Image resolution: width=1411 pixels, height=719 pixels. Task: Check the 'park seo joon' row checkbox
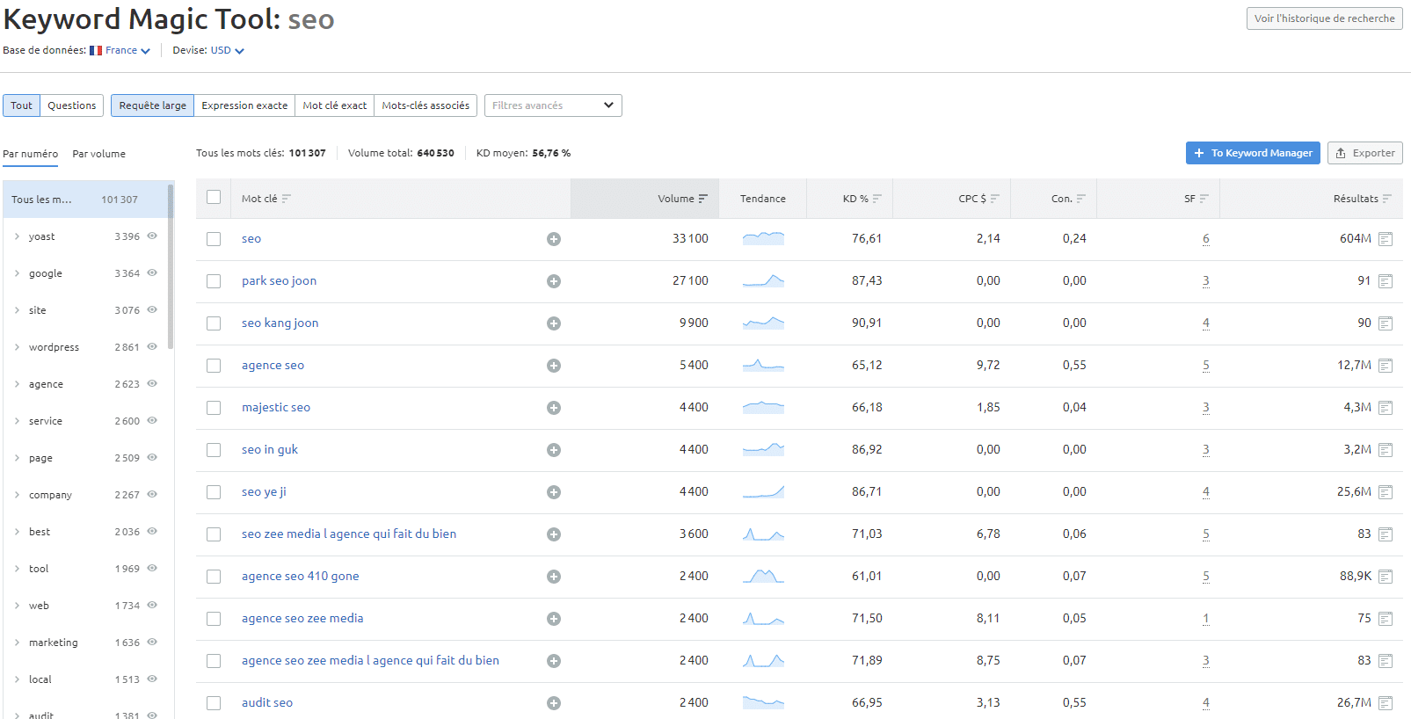214,281
